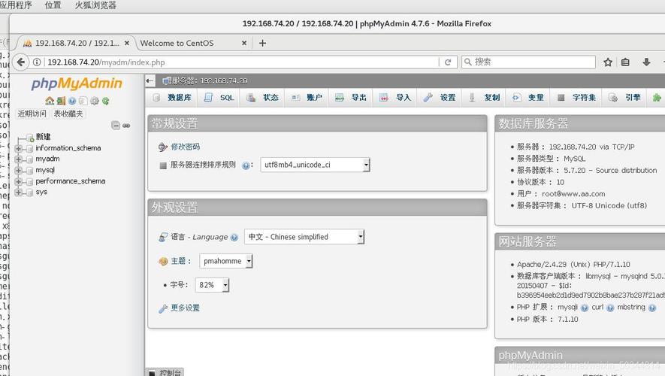
Task: Expand the performance_schema database node
Action: pyautogui.click(x=18, y=182)
